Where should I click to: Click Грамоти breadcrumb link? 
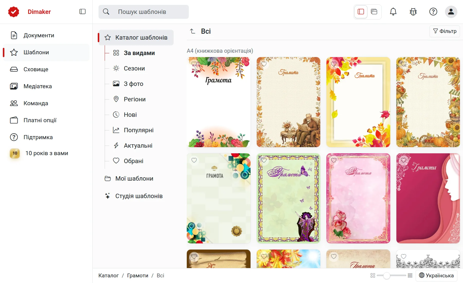tap(138, 276)
